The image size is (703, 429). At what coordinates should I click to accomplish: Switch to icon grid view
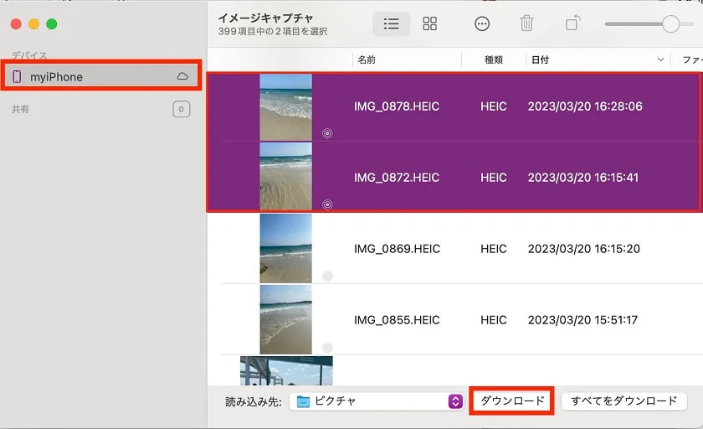tap(429, 23)
